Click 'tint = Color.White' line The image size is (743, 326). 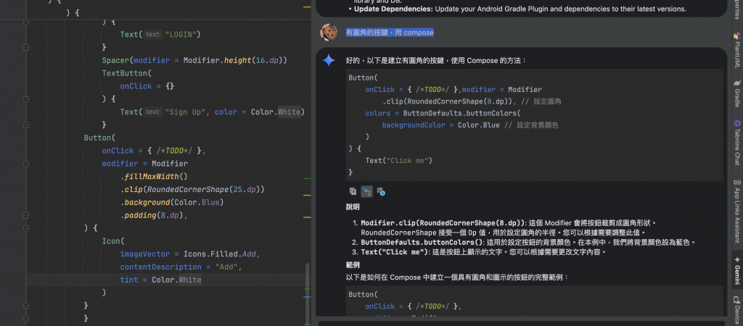[160, 280]
